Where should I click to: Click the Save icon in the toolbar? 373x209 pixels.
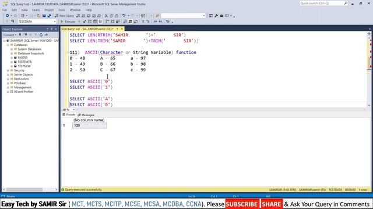point(44,16)
